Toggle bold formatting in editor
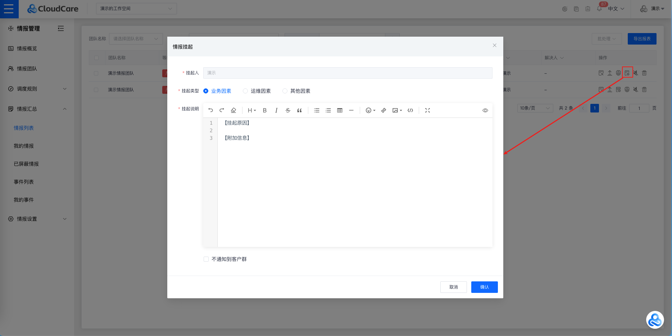Screen dimensions: 672x336 point(265,110)
